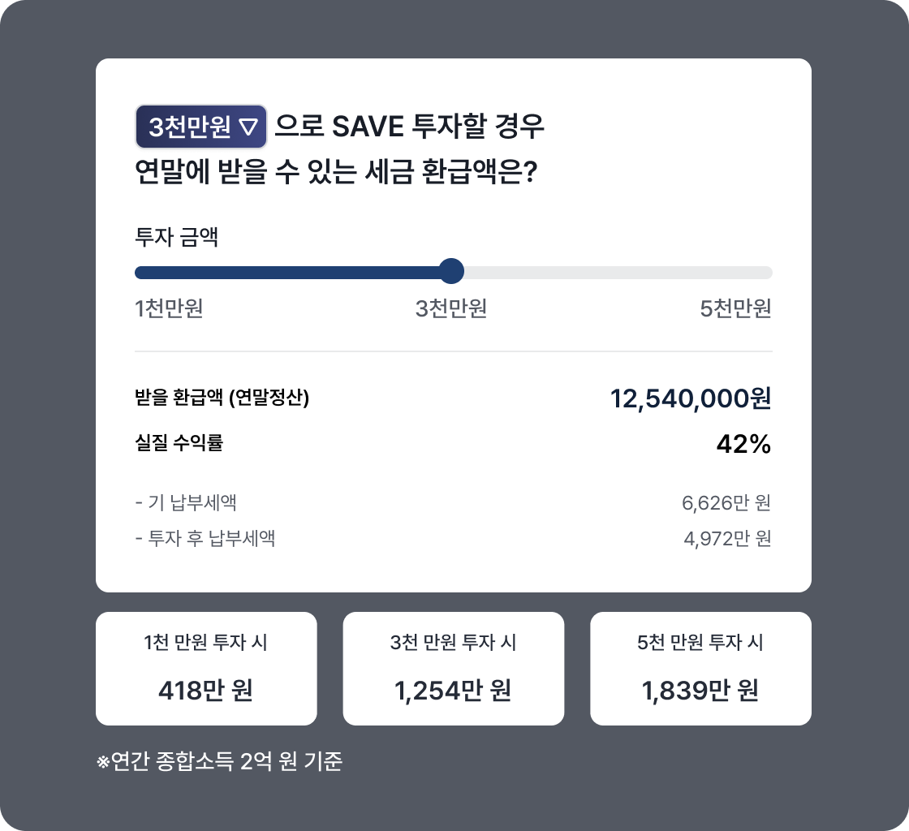Viewport: 909px width, 831px height.
Task: Click the 4,972만 원 after-investment tax value
Action: (727, 538)
